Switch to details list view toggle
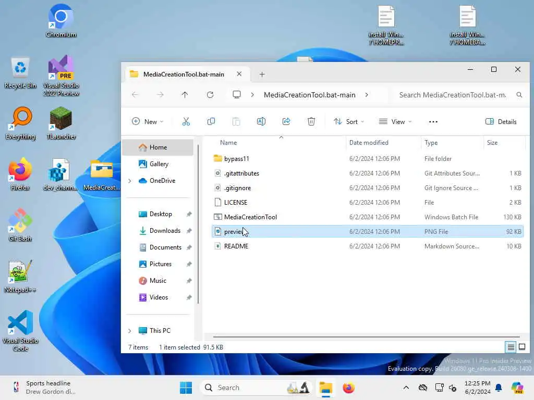The height and width of the screenshot is (400, 534). click(x=511, y=347)
